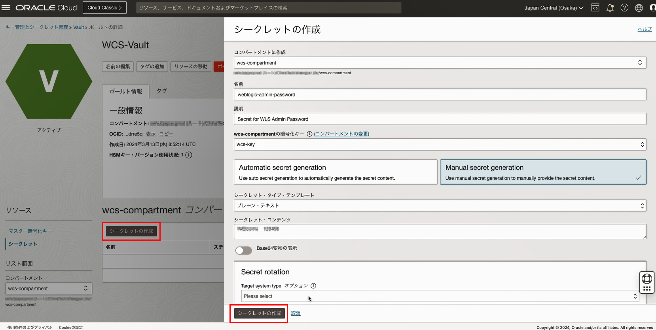Open the hamburger navigation menu
This screenshot has height=330, width=656.
click(6, 8)
